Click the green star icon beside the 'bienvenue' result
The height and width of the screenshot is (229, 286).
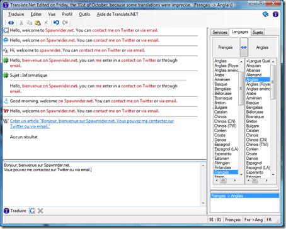(6, 60)
